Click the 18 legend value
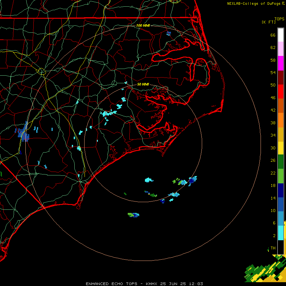 [x=273, y=186]
